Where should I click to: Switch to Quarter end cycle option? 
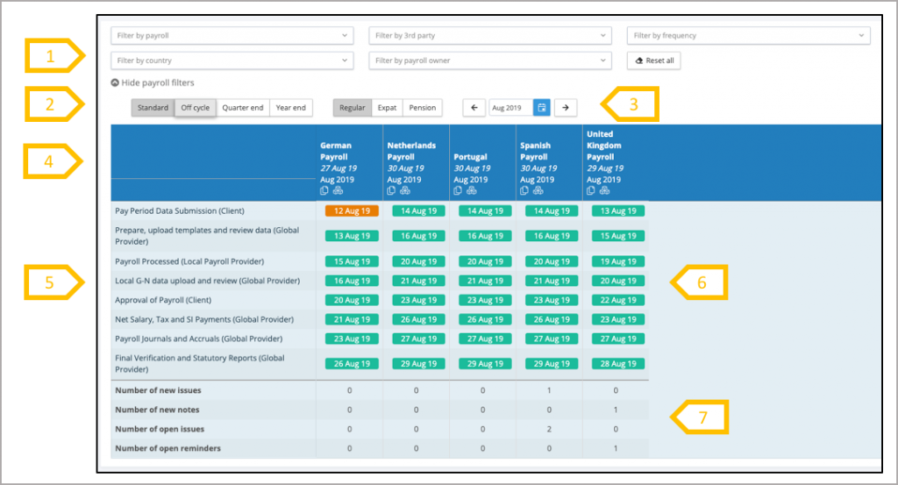[242, 108]
